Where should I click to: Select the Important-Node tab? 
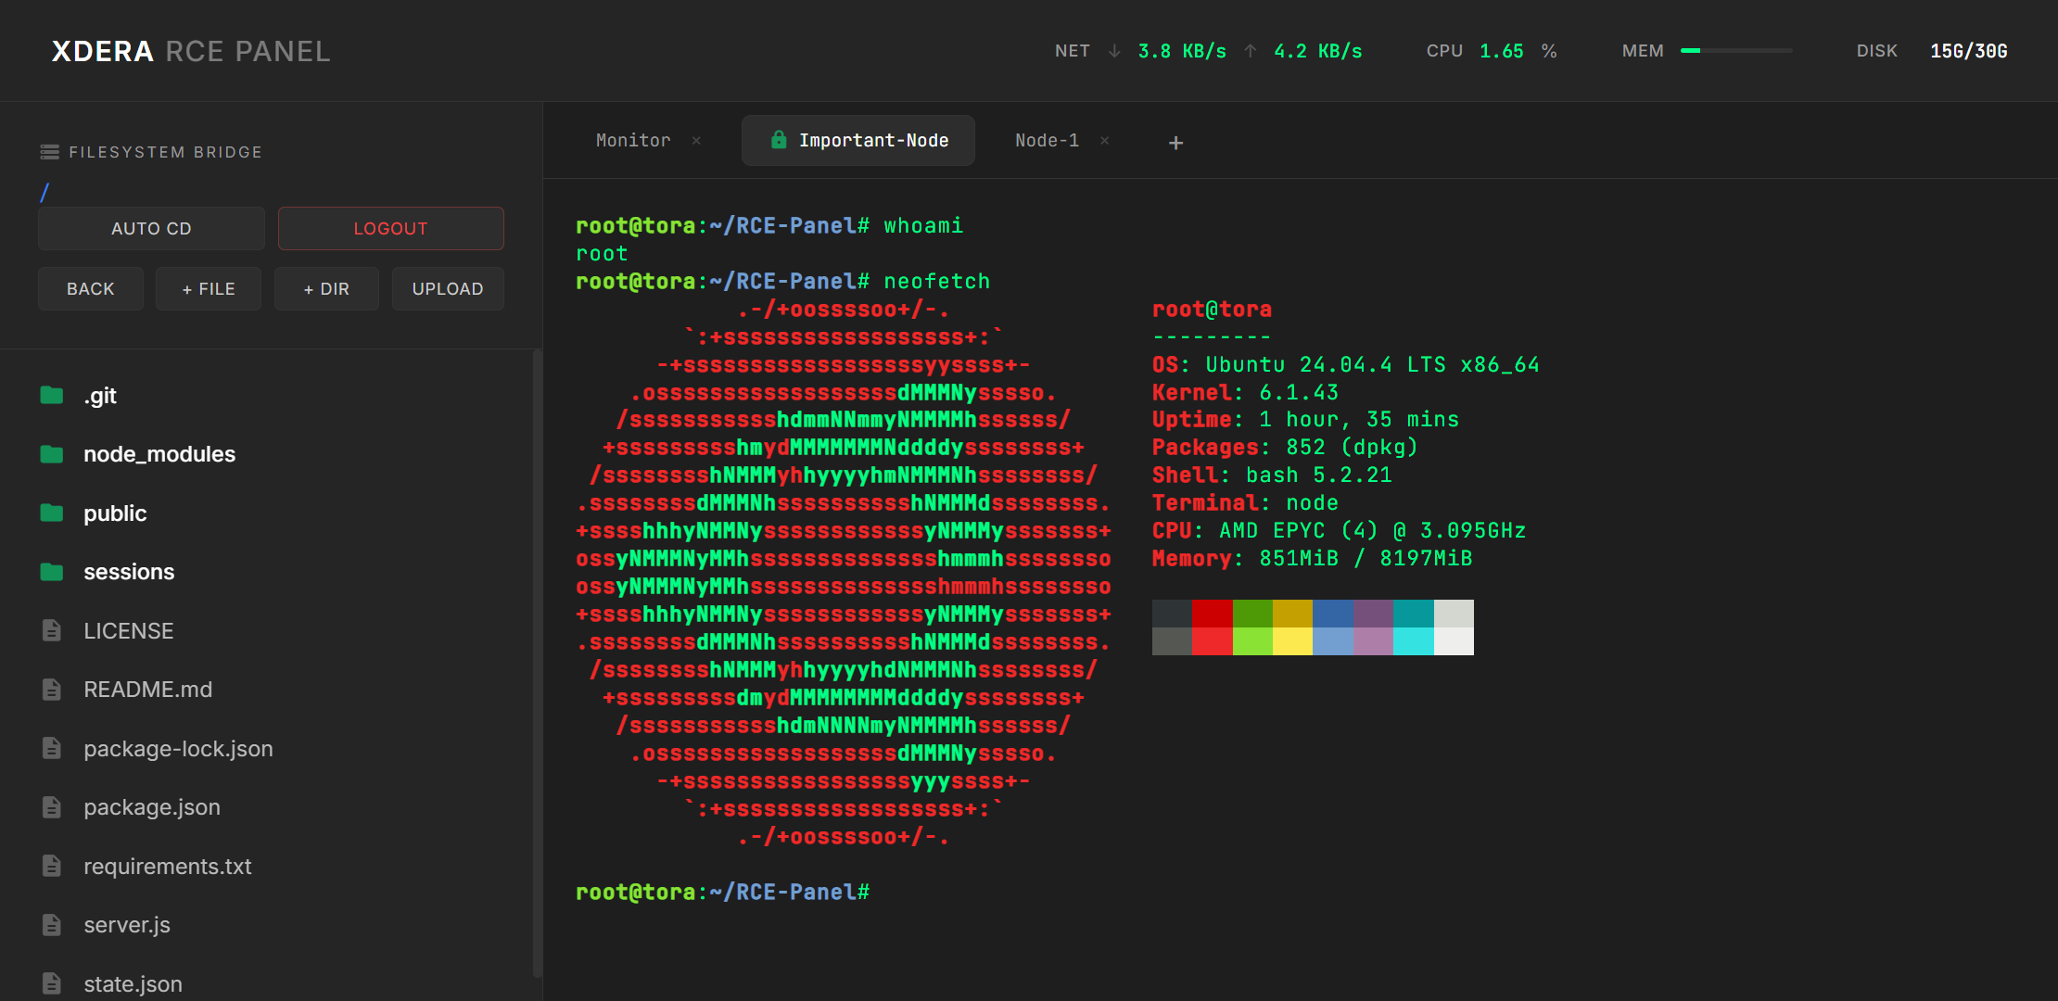point(858,141)
